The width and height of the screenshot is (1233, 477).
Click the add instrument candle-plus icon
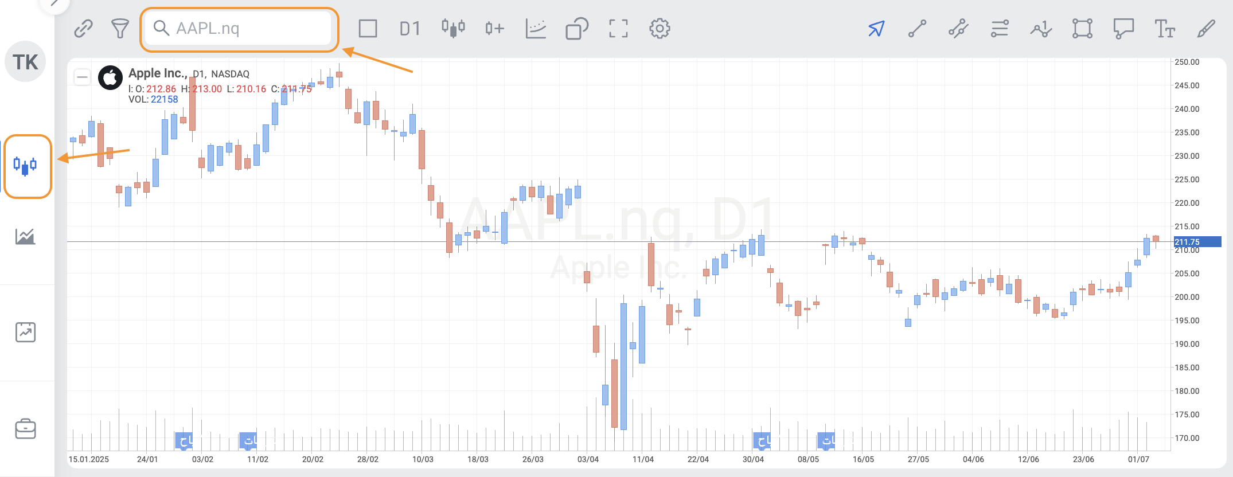pyautogui.click(x=494, y=28)
